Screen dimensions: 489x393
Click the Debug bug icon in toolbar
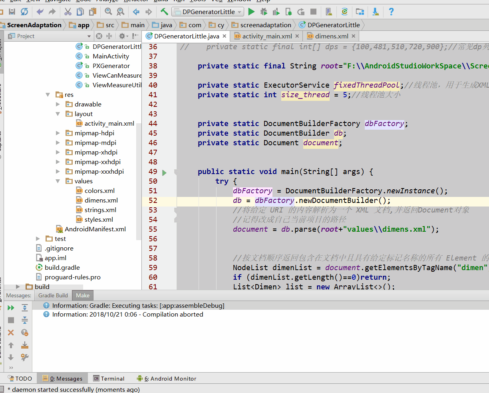(264, 12)
